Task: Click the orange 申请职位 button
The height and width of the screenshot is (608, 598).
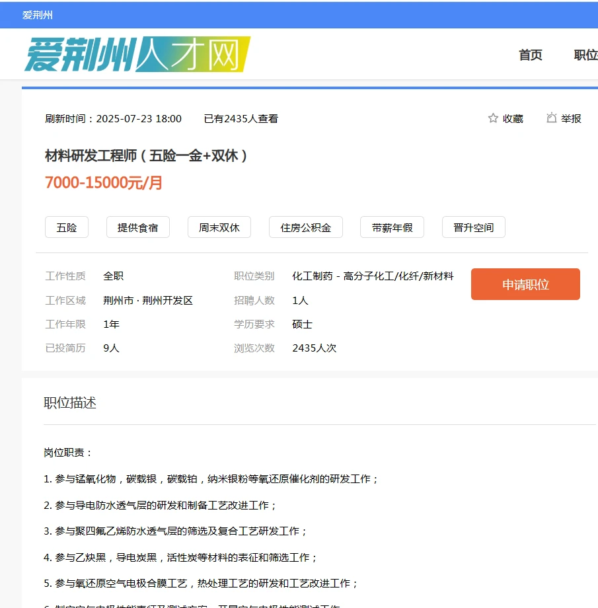Action: (x=525, y=284)
